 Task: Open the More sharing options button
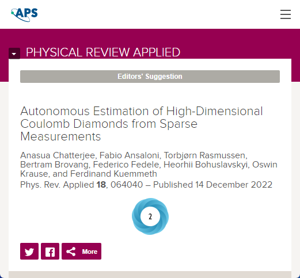(x=81, y=251)
